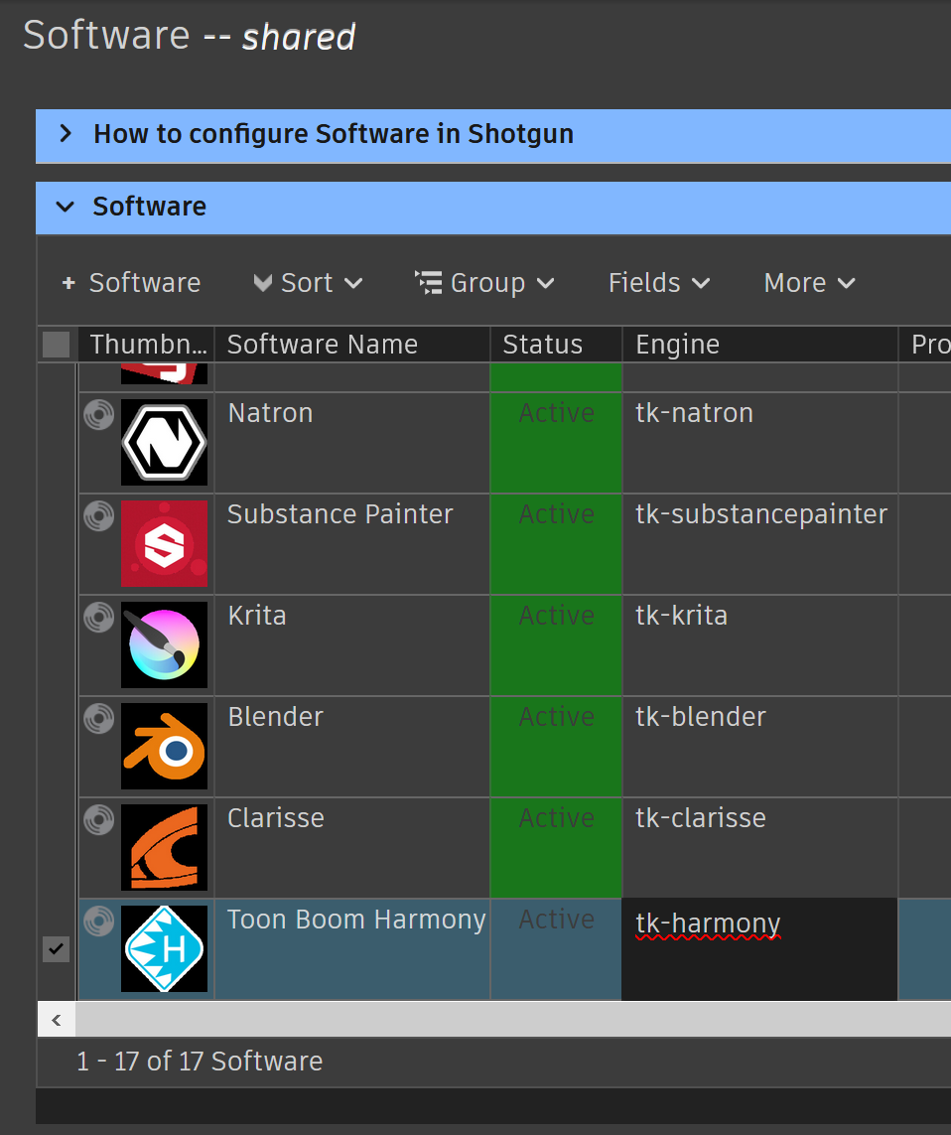Click the round detail icon in Substance Painter row
951x1135 pixels.
(99, 516)
